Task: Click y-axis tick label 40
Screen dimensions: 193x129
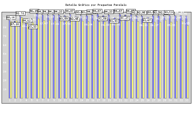Action: [x=5, y=63]
